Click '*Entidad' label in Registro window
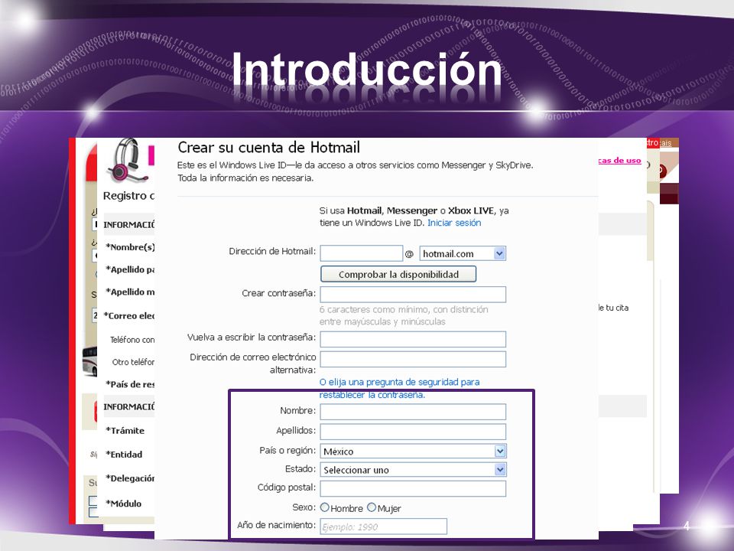The width and height of the screenshot is (734, 551). pos(124,455)
